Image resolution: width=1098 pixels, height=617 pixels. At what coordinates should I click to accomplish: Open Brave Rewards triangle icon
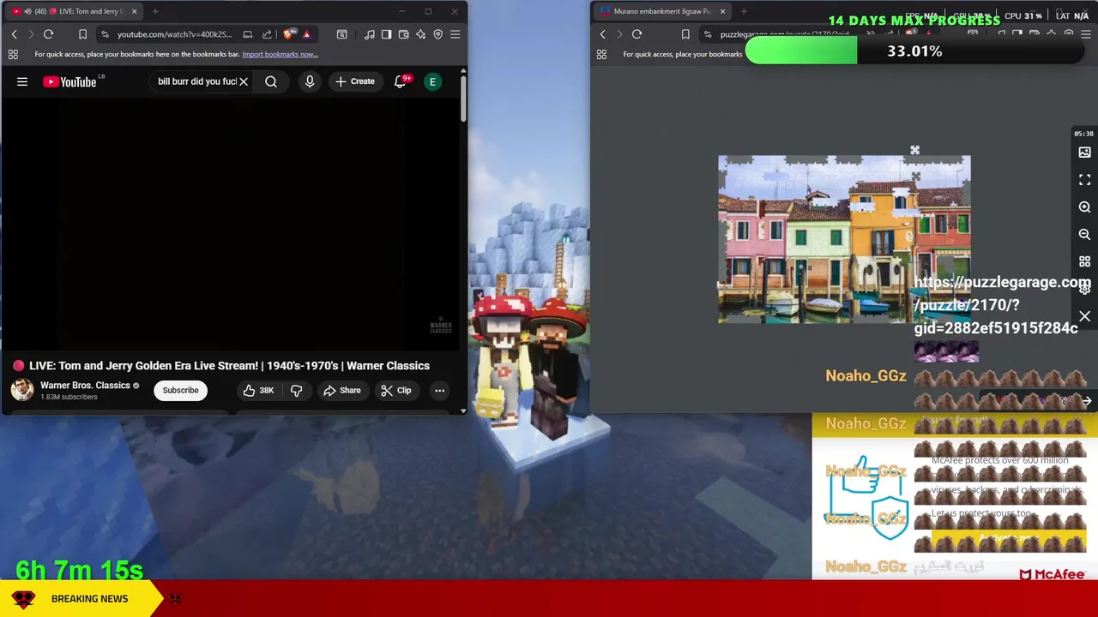click(x=306, y=34)
